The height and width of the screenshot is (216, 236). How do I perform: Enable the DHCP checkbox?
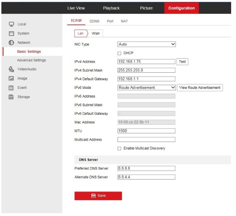click(x=119, y=53)
